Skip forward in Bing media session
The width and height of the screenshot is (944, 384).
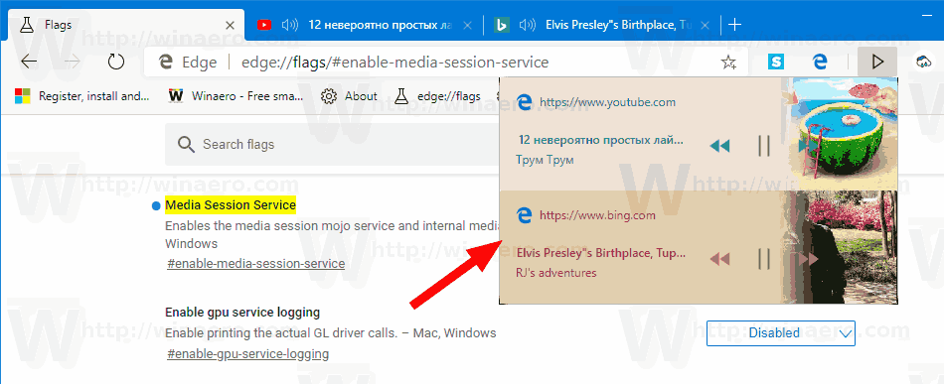point(808,259)
